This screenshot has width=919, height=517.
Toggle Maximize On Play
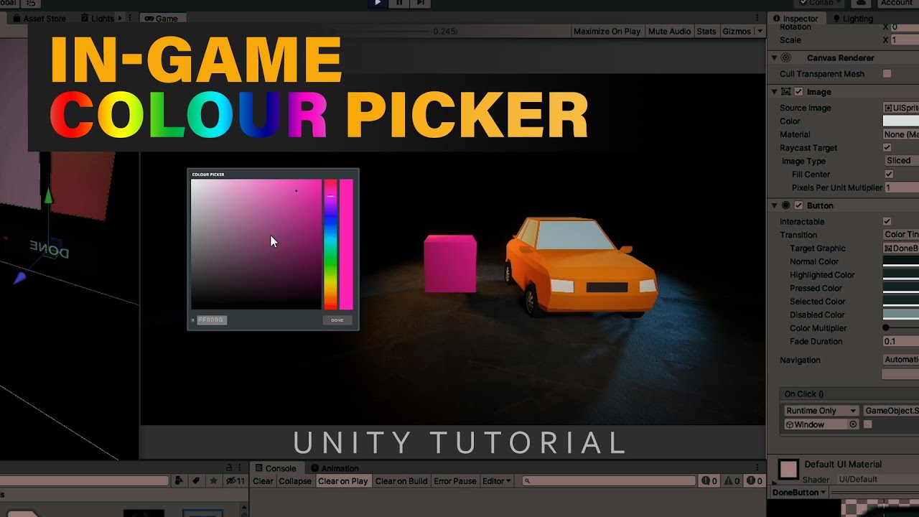(x=607, y=32)
